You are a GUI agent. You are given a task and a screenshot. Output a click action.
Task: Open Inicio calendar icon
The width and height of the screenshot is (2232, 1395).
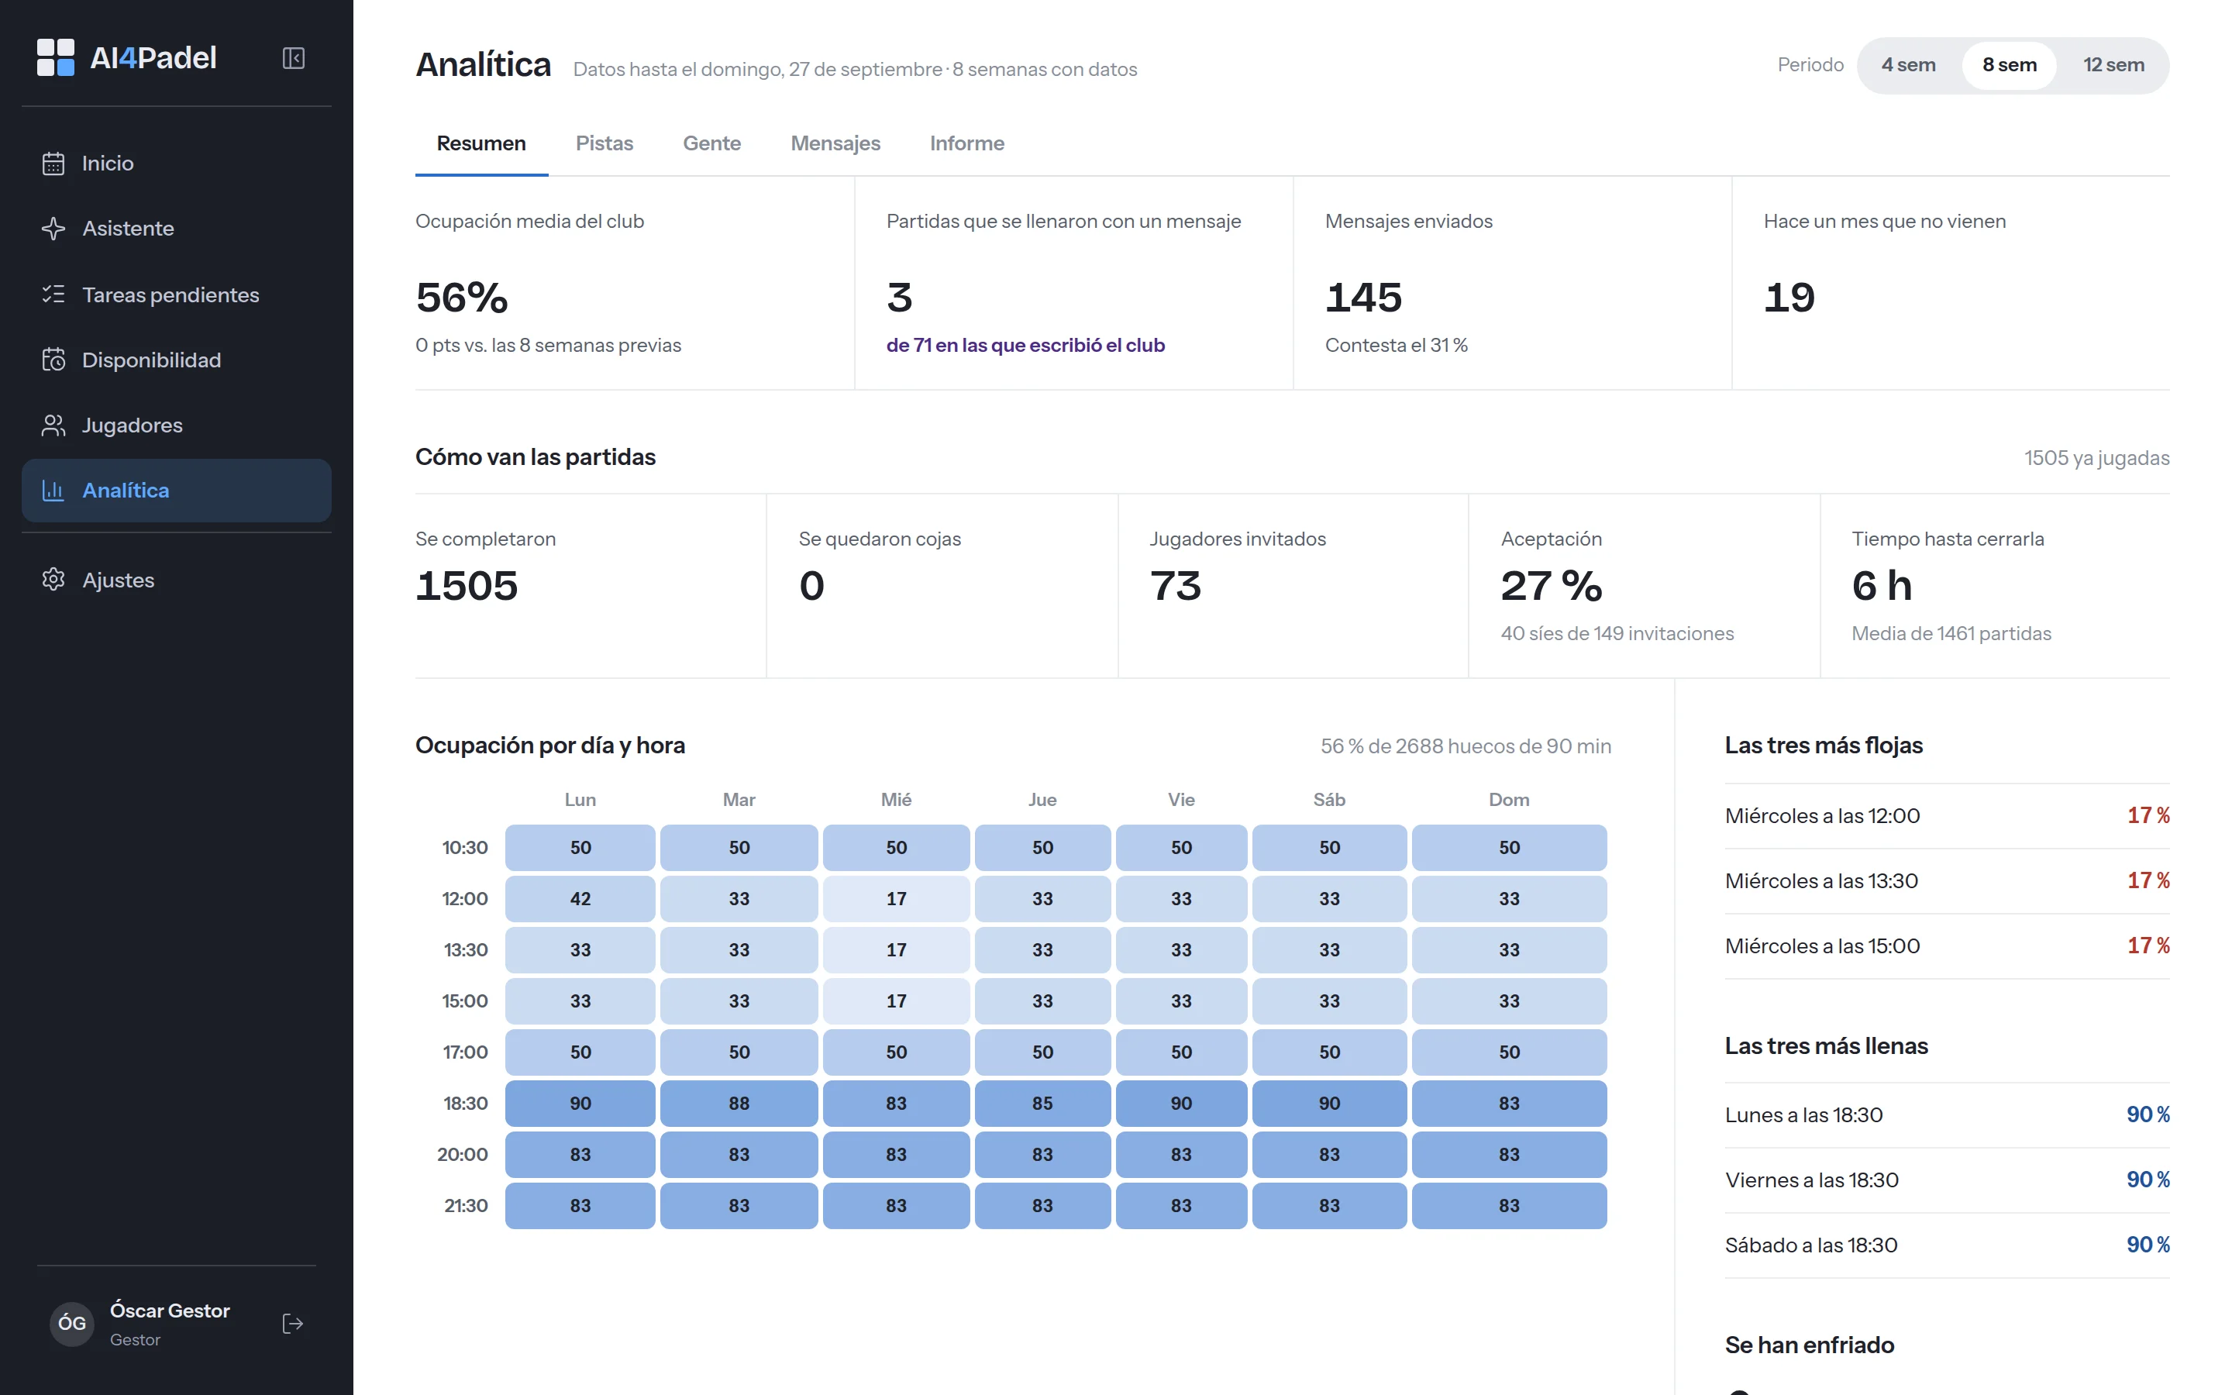(53, 164)
